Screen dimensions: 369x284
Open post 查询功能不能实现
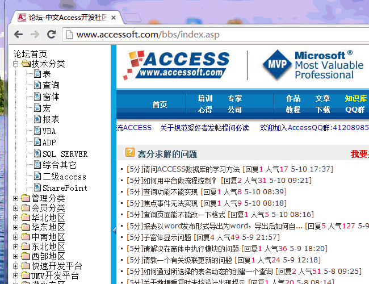[170, 192]
